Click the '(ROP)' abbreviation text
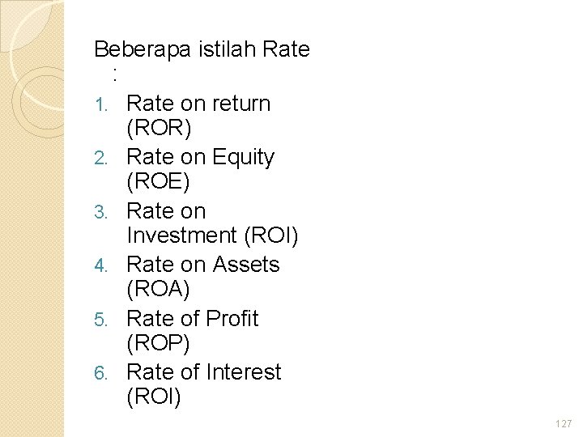The image size is (583, 437). point(158,344)
